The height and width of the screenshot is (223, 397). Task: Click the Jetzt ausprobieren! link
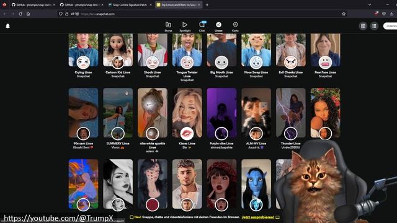(x=258, y=217)
